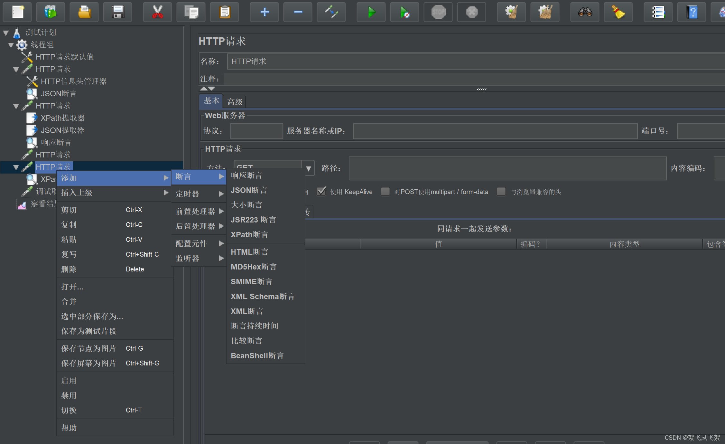
Task: Click the 删除 context menu entry
Action: click(x=69, y=269)
